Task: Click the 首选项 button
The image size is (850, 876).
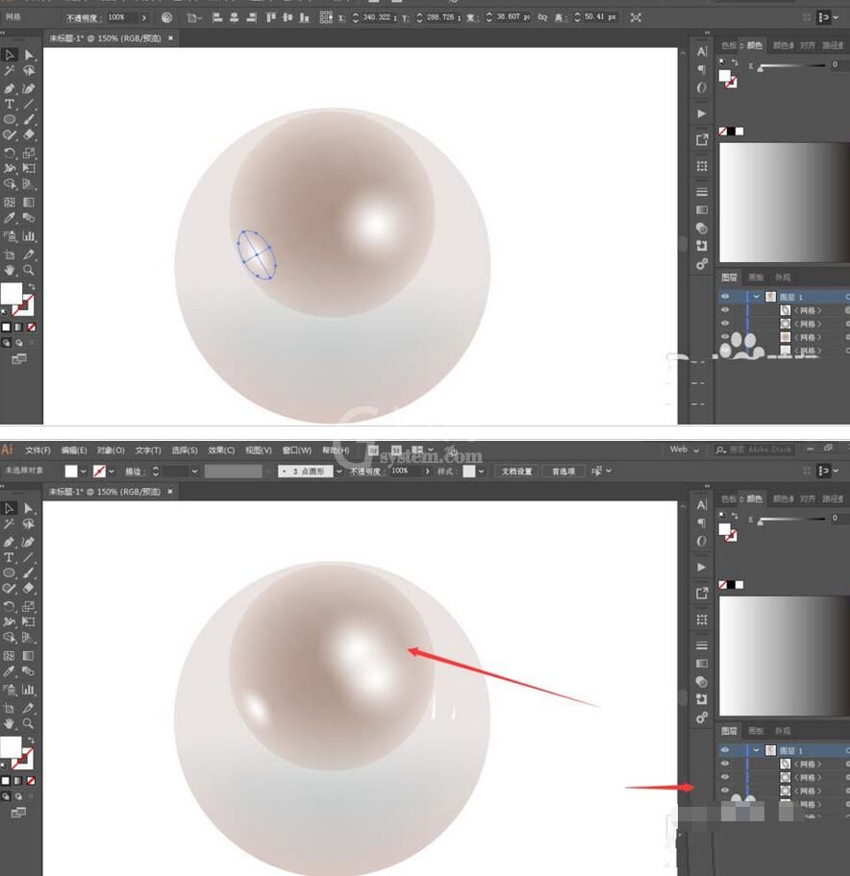Action: click(563, 472)
